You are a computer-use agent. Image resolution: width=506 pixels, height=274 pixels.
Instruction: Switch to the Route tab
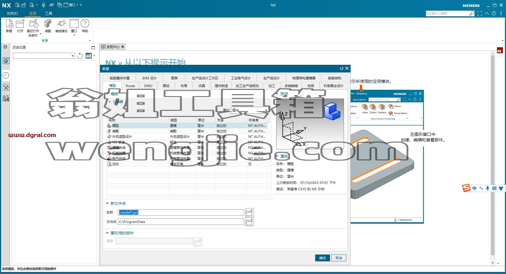point(130,86)
